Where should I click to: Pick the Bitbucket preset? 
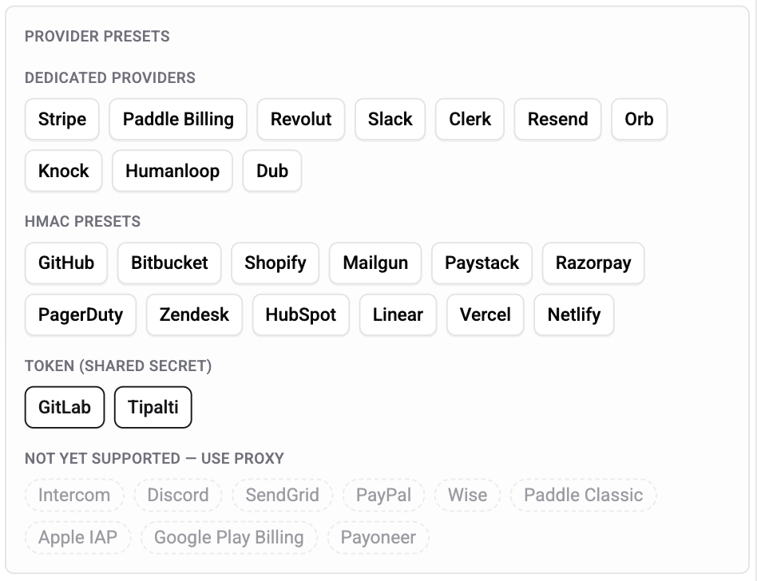click(x=168, y=263)
